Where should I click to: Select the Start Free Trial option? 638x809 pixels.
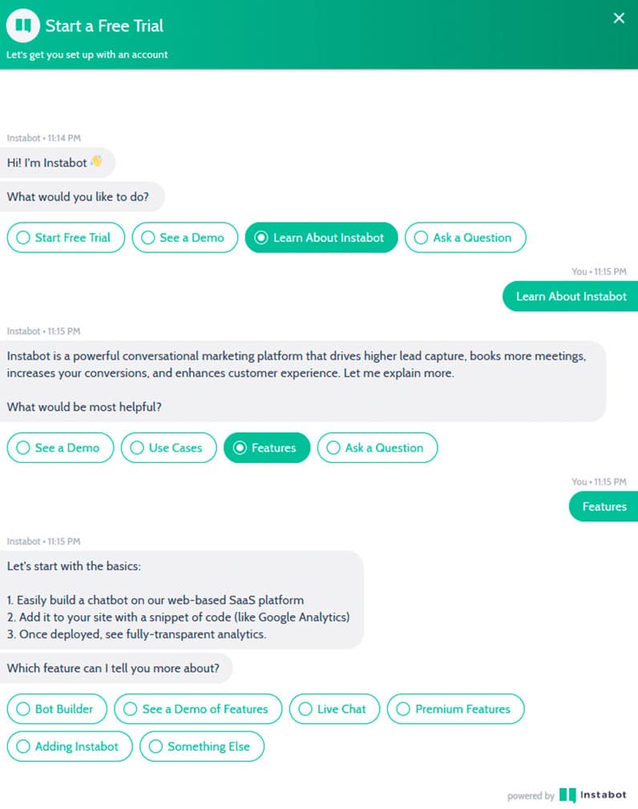(x=66, y=238)
